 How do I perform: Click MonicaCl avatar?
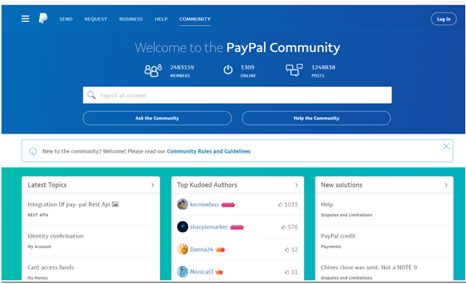[x=182, y=271]
